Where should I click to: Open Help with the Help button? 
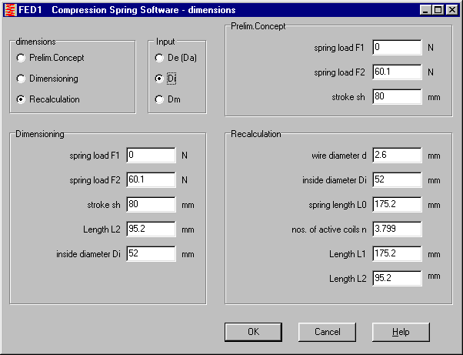401,332
